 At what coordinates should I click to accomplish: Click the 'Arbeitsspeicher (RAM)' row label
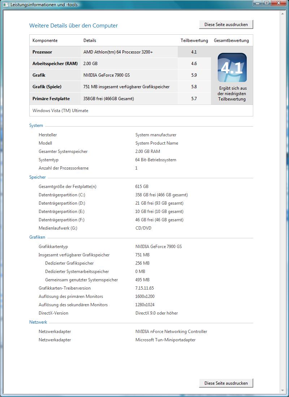coord(55,64)
